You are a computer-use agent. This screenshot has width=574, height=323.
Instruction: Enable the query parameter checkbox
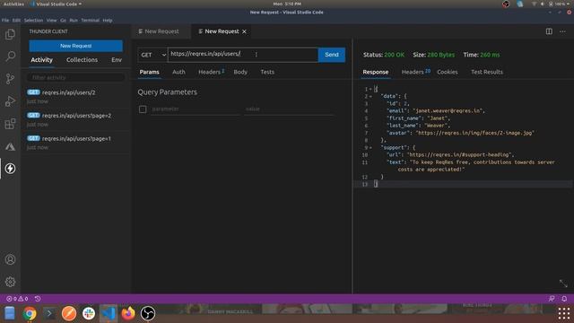(x=143, y=109)
